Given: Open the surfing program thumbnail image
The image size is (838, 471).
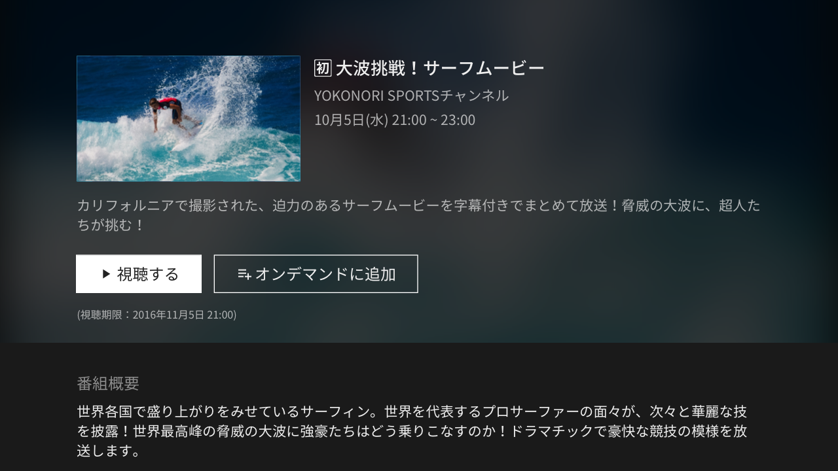Looking at the screenshot, I should pos(189,118).
